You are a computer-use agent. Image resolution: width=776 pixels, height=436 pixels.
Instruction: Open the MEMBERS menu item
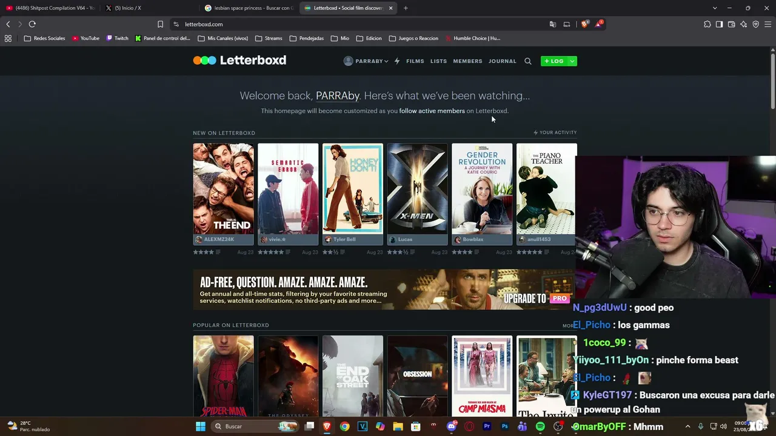coord(467,61)
